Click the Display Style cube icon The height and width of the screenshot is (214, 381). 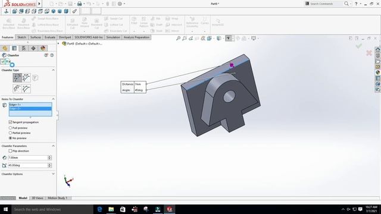click(x=219, y=38)
